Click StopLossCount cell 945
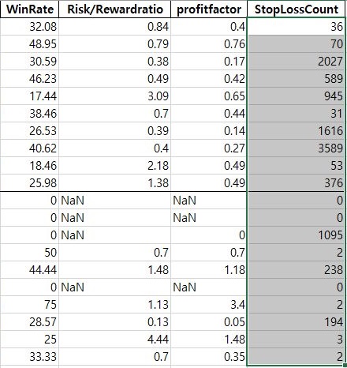The width and height of the screenshot is (347, 368). 296,96
